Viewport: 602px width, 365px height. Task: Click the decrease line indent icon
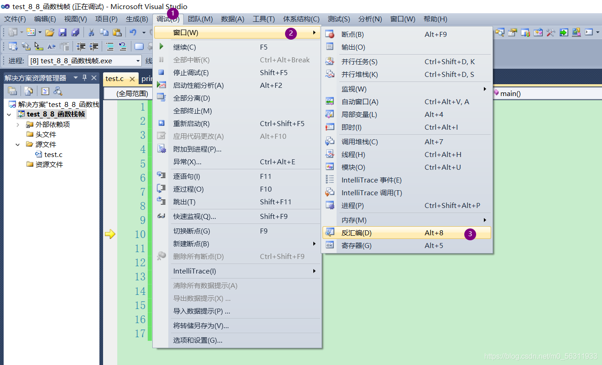81,46
